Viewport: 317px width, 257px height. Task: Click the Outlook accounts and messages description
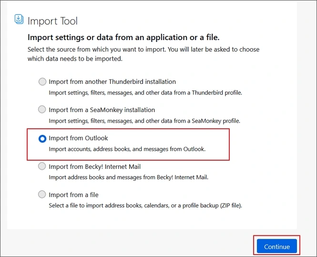(x=127, y=149)
